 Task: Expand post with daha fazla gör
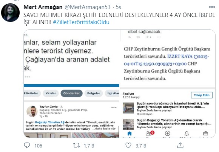pyautogui.click(x=104, y=129)
